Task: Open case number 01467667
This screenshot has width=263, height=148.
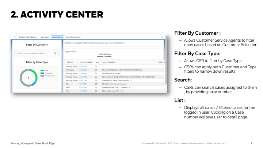Action: (84, 70)
